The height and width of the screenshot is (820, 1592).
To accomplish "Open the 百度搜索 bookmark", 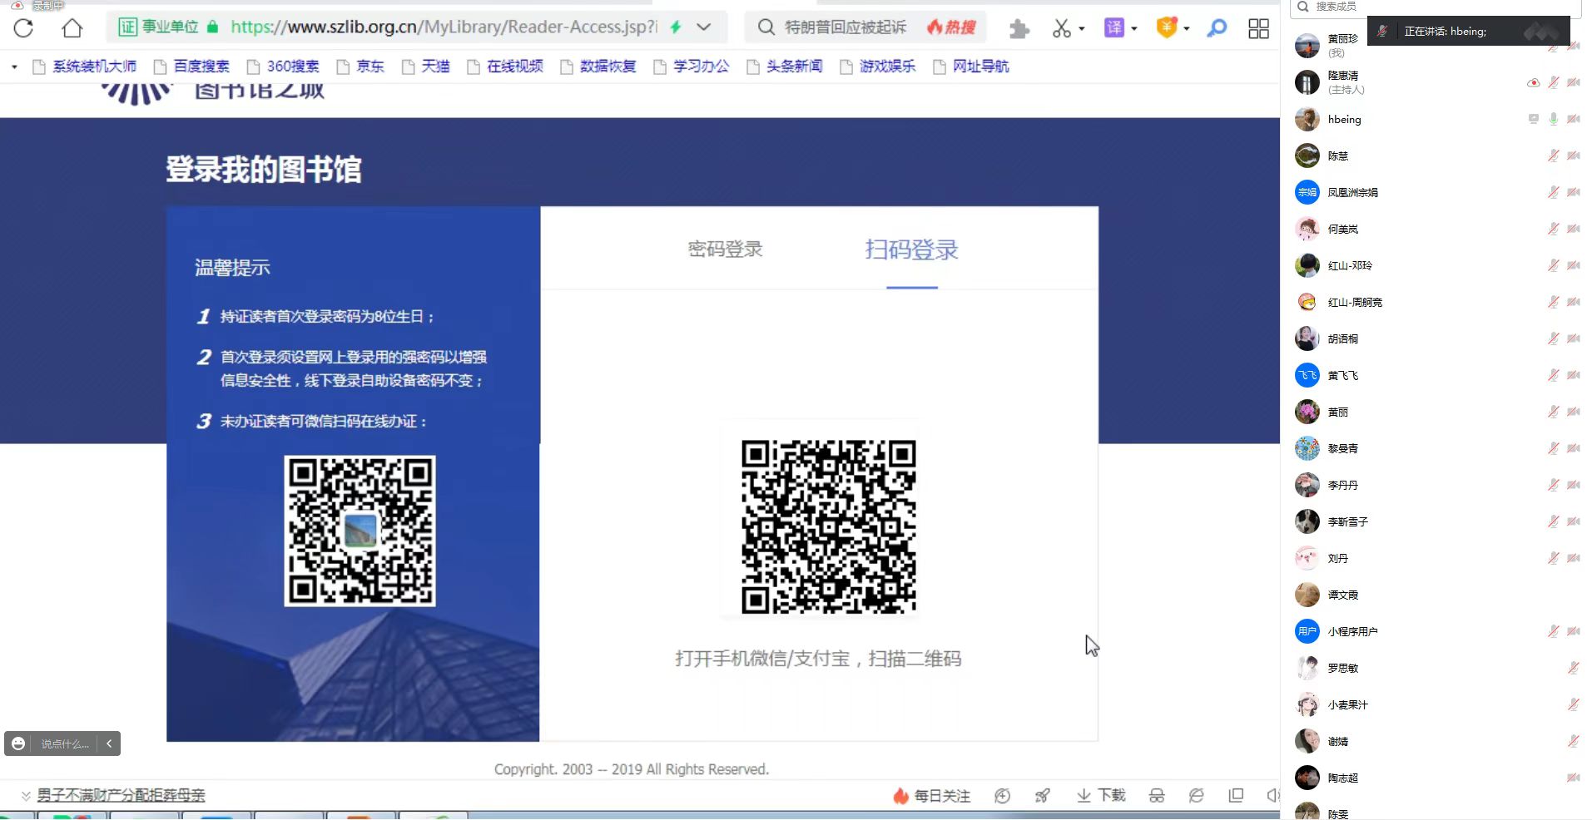I will coord(192,67).
